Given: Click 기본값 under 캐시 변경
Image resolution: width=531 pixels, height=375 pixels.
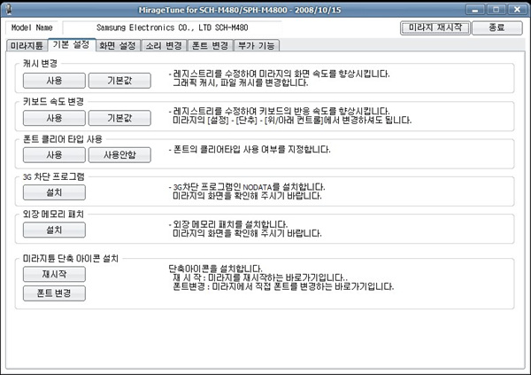Looking at the screenshot, I should [x=119, y=81].
